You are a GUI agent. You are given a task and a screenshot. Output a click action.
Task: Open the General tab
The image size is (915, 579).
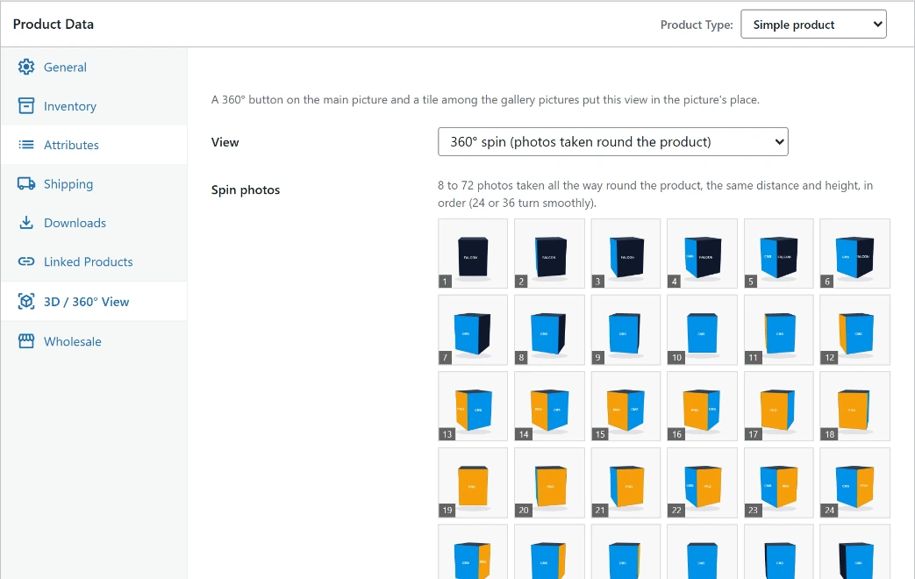point(94,68)
